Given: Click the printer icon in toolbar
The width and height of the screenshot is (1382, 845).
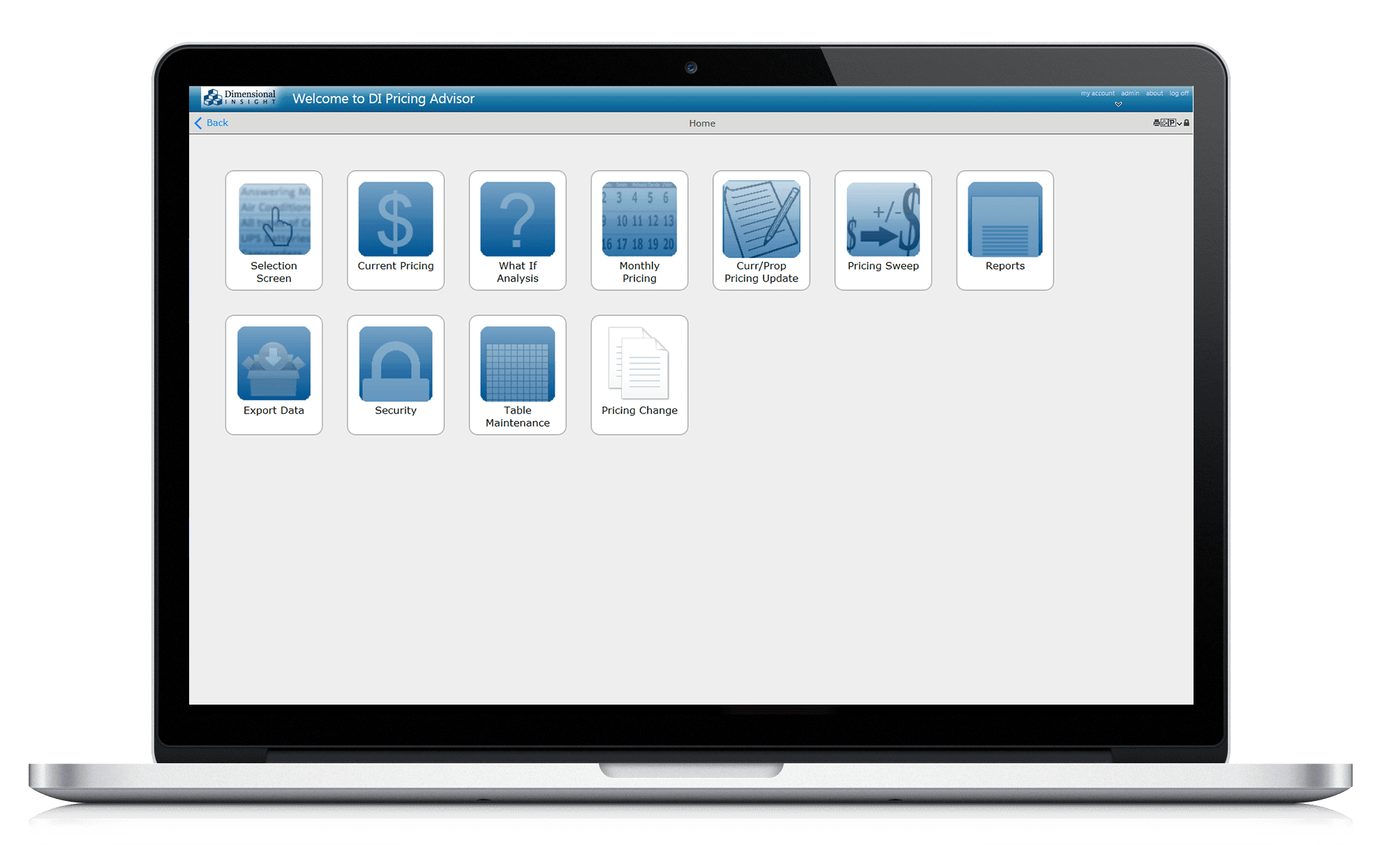Looking at the screenshot, I should click(x=1157, y=123).
